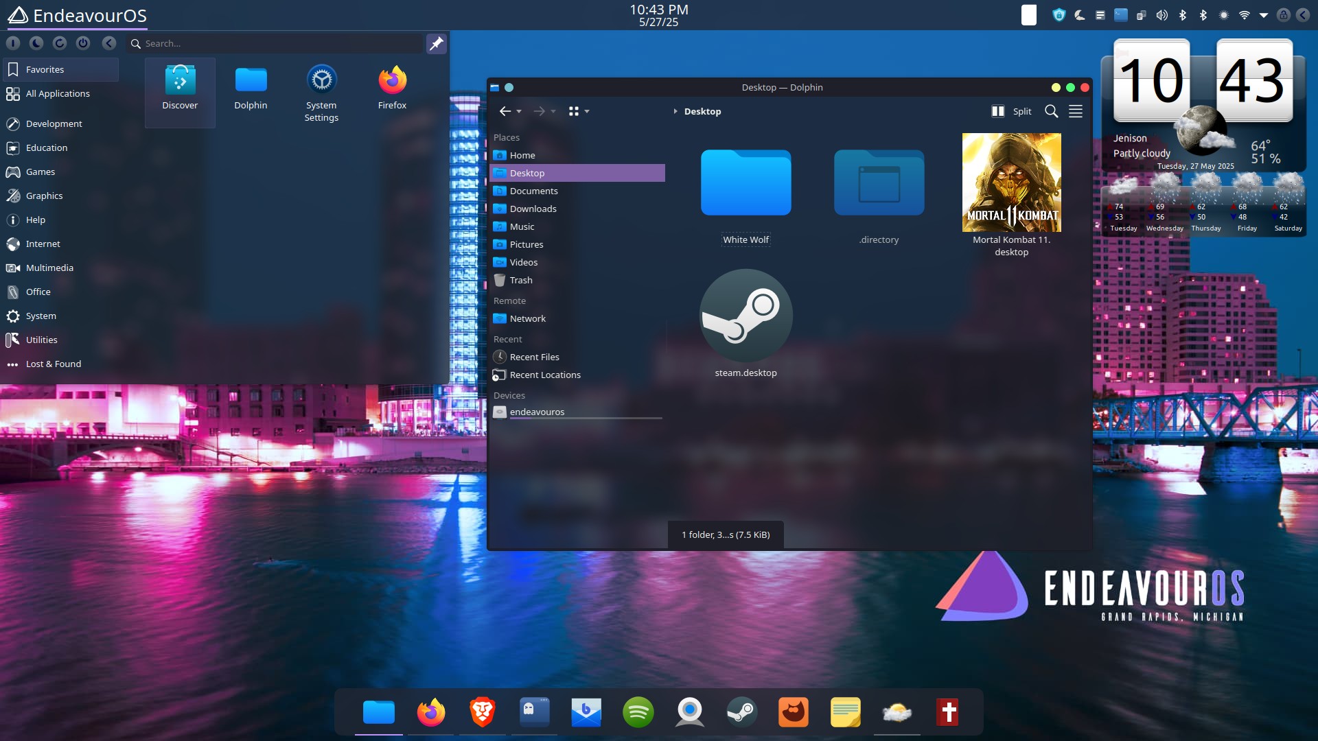Click the EndeavourOS launcher button
Screen dimensions: 1318x741
(x=77, y=15)
